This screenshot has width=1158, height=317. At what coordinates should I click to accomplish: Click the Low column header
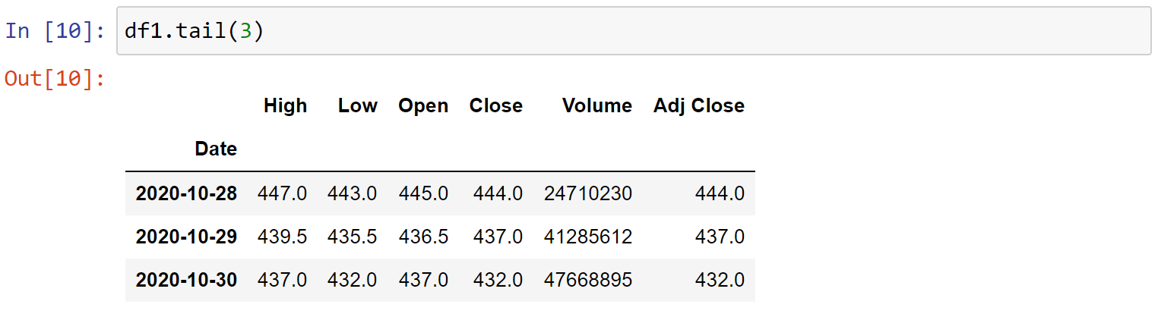click(357, 105)
